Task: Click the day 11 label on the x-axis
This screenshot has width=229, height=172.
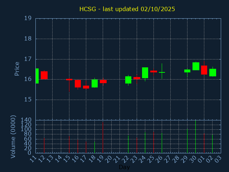Action: tap(33, 158)
